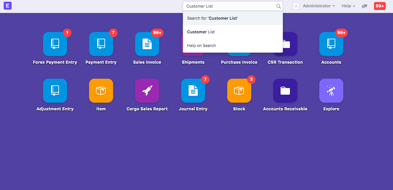Click the Administrator avatar icon
Viewport: 393px width, 190px height.
[296, 6]
